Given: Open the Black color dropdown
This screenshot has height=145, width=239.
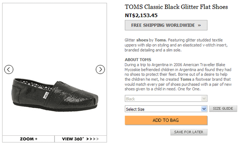Looking at the screenshot, I should click(x=166, y=99).
